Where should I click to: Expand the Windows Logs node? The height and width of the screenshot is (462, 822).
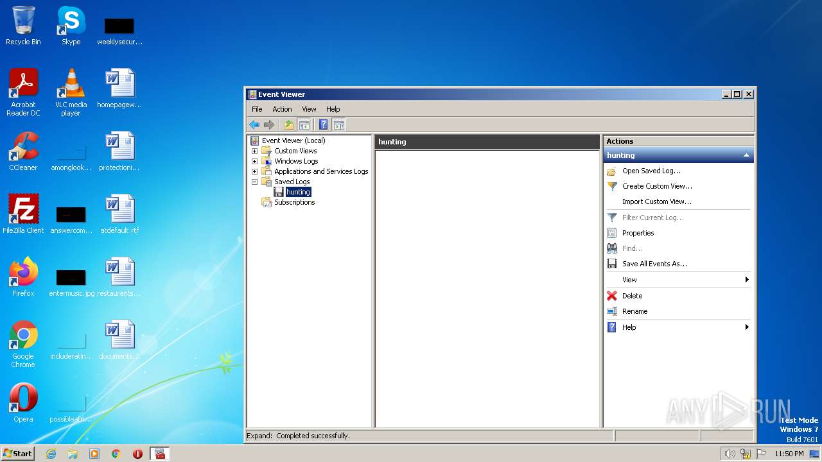pos(254,161)
